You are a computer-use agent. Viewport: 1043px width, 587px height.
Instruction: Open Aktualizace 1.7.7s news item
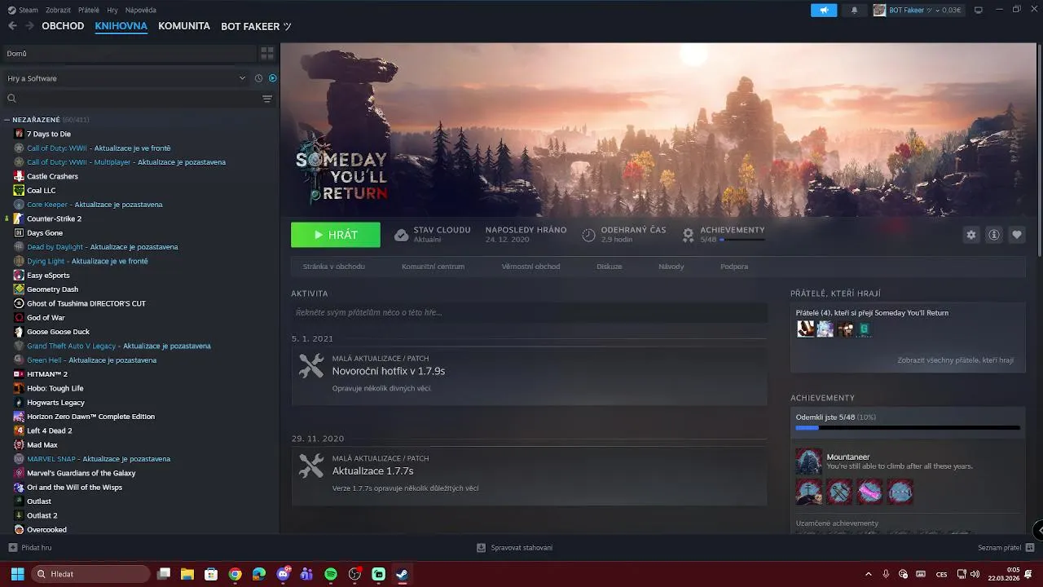tap(372, 471)
